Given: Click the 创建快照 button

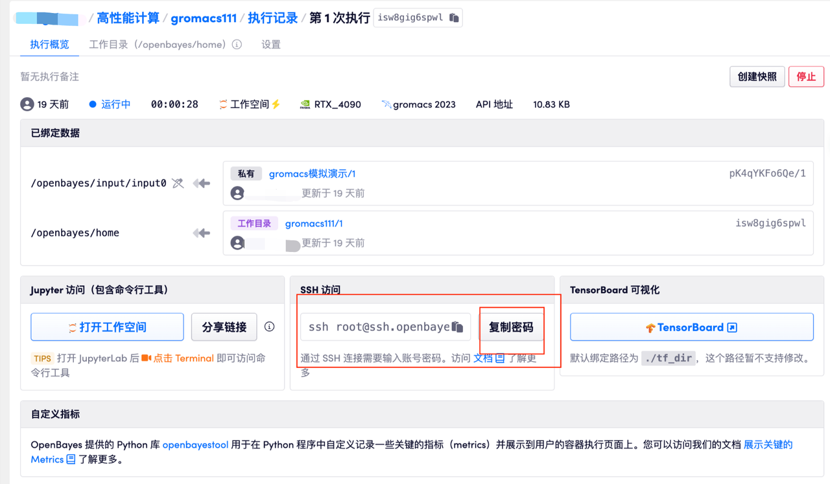Looking at the screenshot, I should pyautogui.click(x=757, y=76).
